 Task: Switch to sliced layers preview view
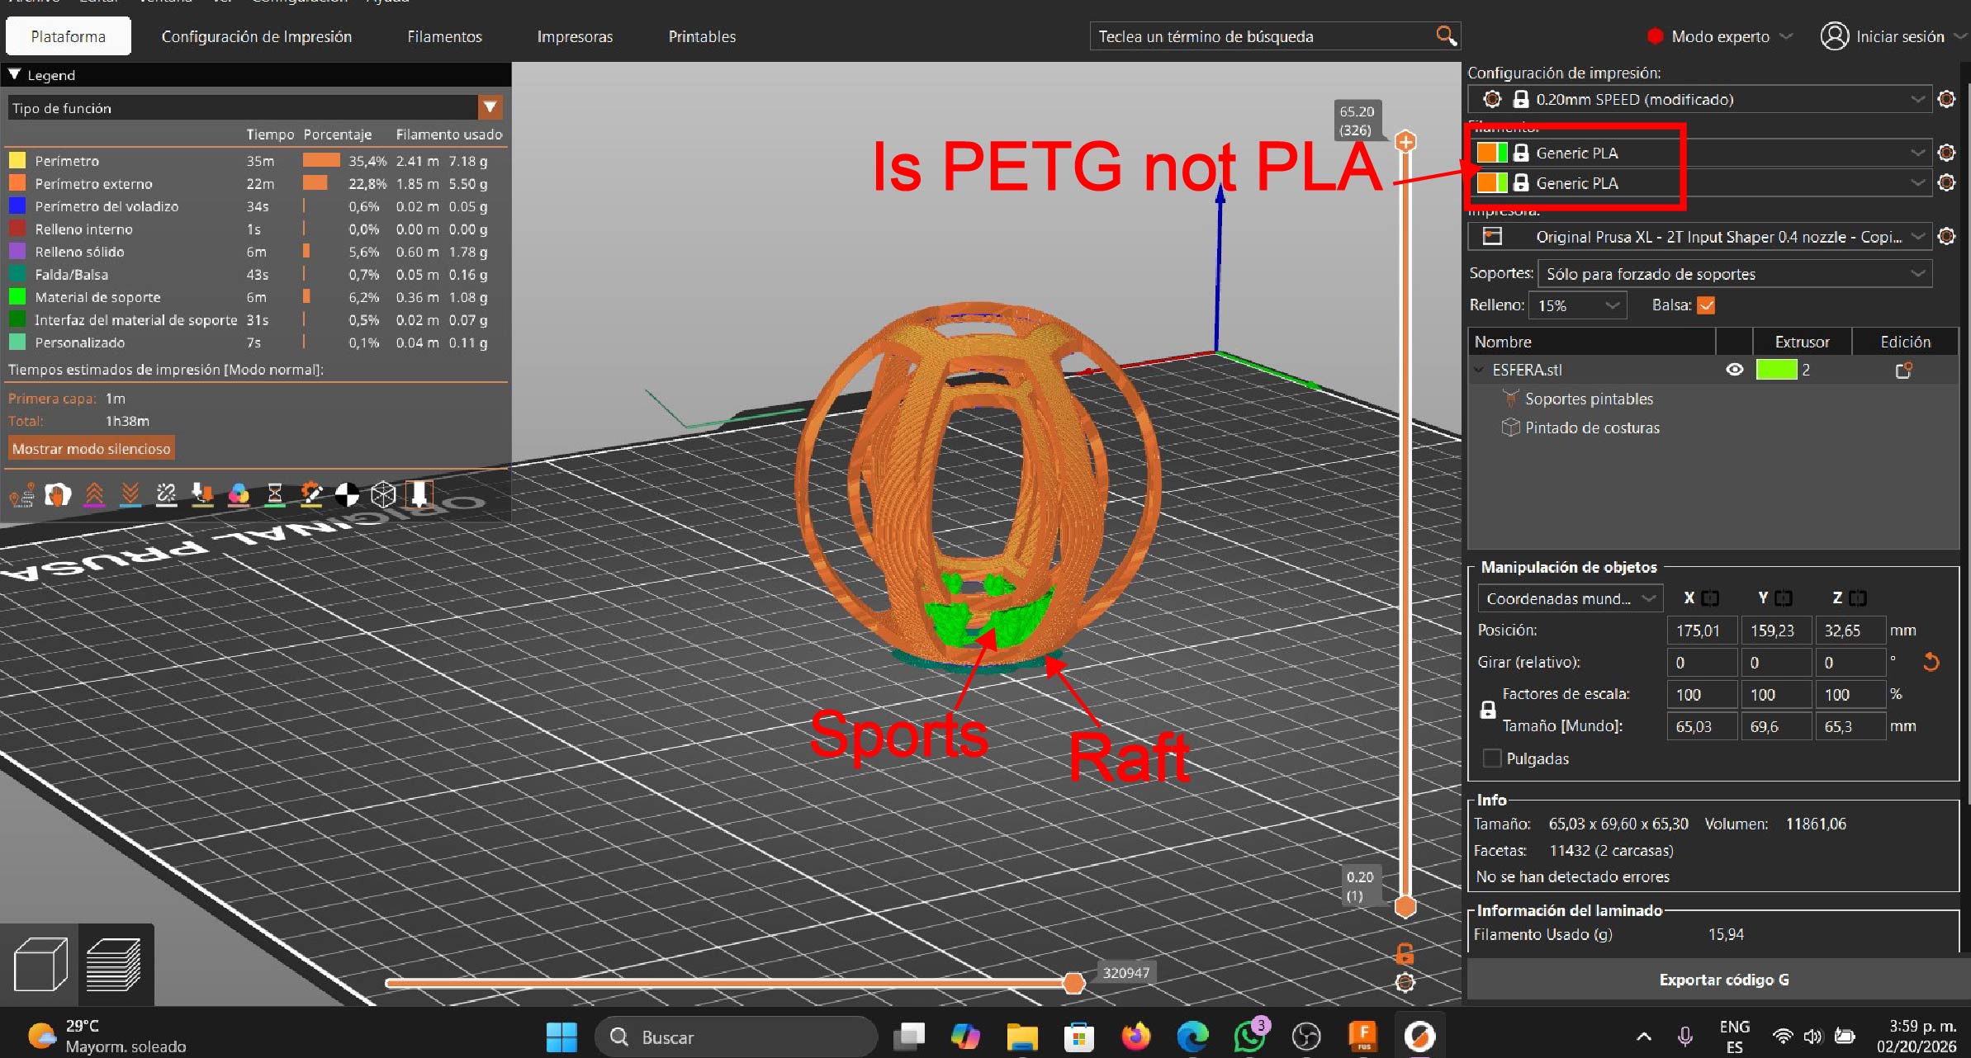pos(113,964)
